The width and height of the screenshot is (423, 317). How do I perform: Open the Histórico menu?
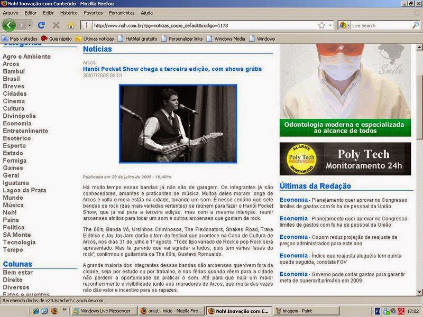69,13
